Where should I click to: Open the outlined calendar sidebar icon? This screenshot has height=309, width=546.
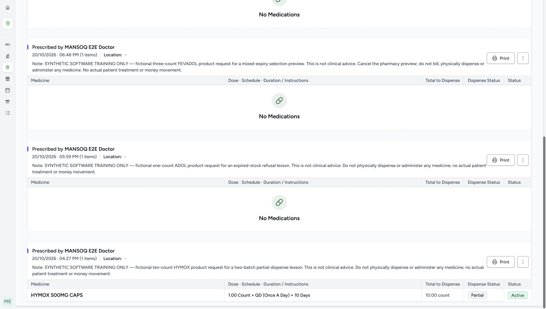coord(8,90)
